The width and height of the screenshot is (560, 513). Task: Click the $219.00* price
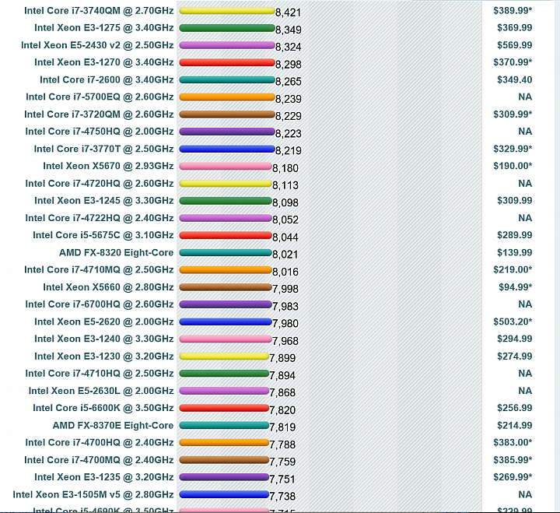pos(513,269)
